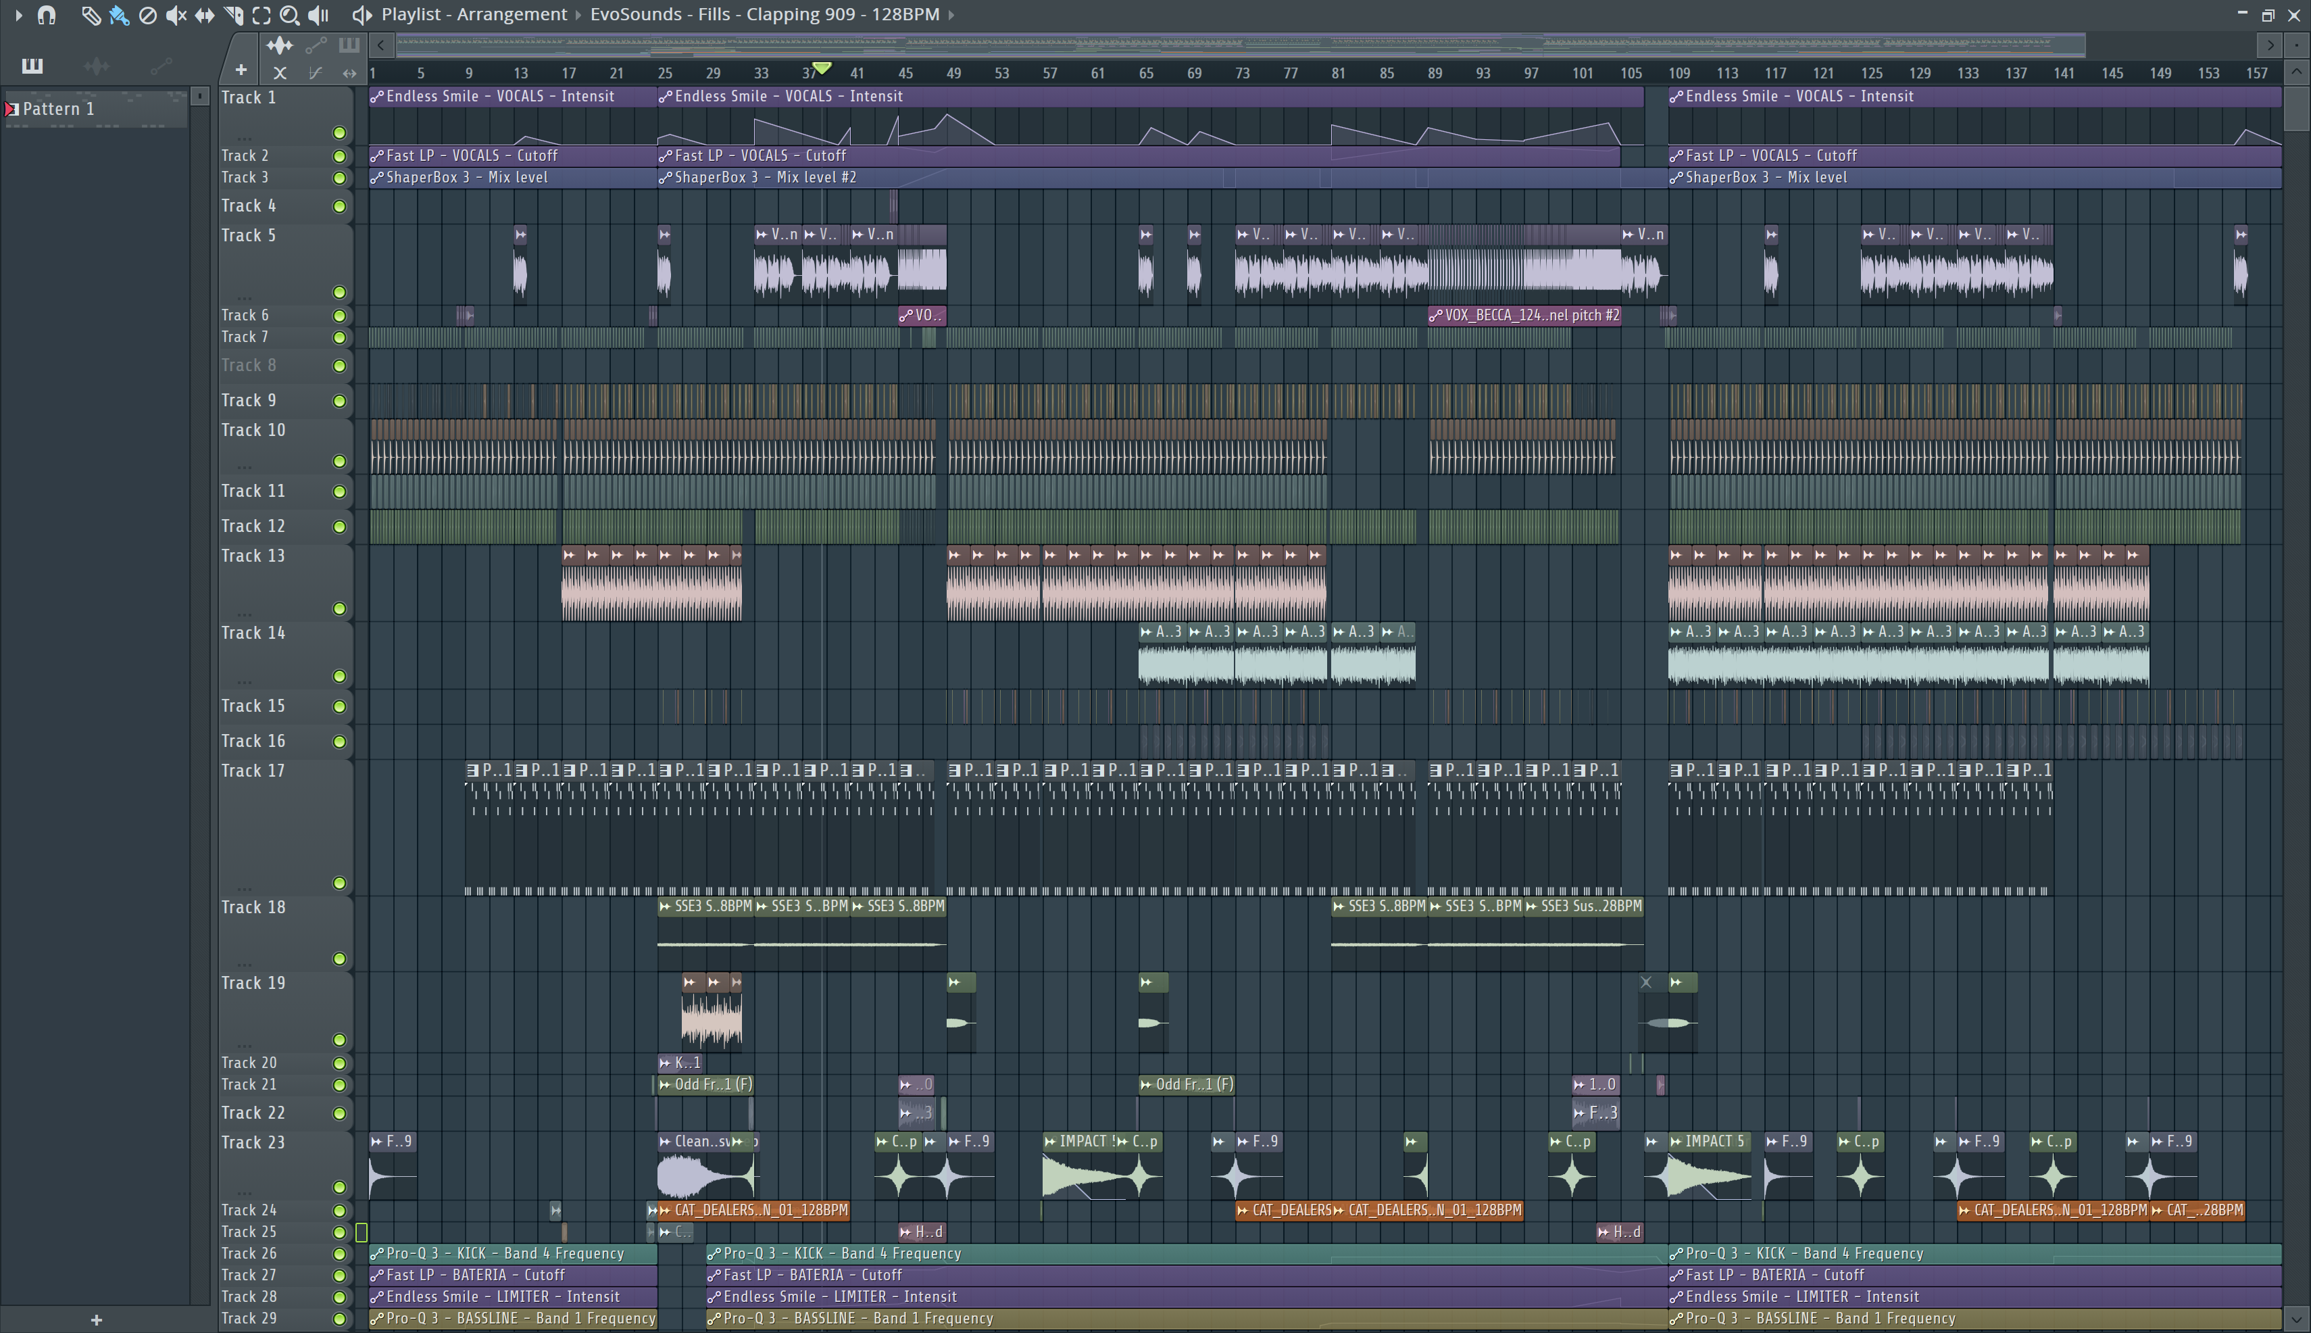Open Odd Fr..1 (F) clip menu at bar 65
Image resolution: width=2311 pixels, height=1333 pixels.
pyautogui.click(x=1146, y=1085)
